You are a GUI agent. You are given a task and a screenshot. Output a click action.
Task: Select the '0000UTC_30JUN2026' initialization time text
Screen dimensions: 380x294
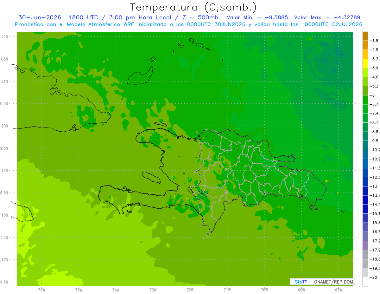point(216,24)
